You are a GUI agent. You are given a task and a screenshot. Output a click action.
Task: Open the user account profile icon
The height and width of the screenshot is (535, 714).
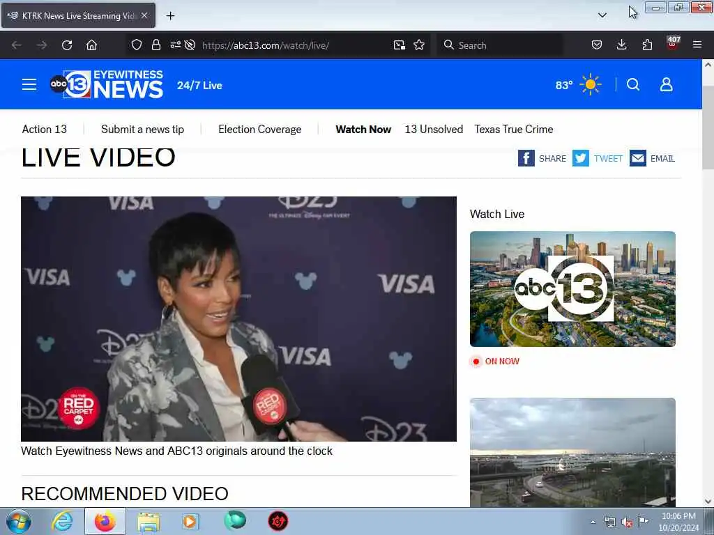[666, 84]
